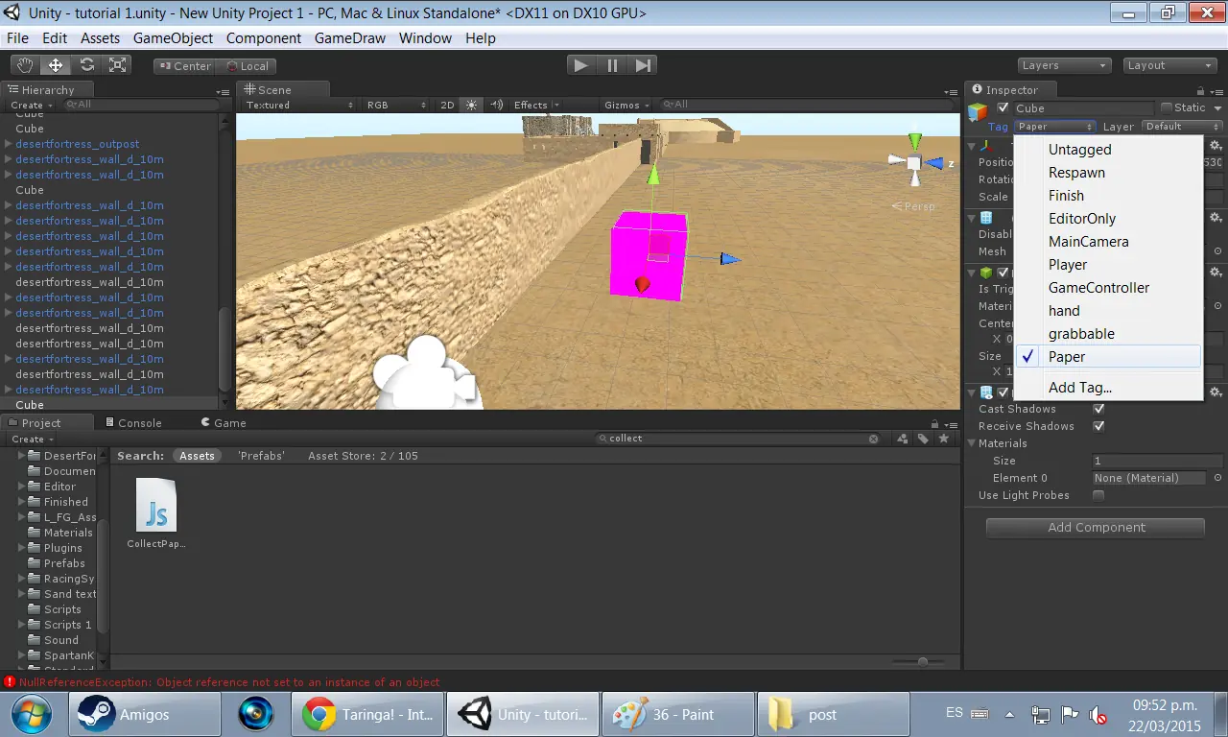Open the Effects dropdown
This screenshot has width=1228, height=737.
coord(536,105)
